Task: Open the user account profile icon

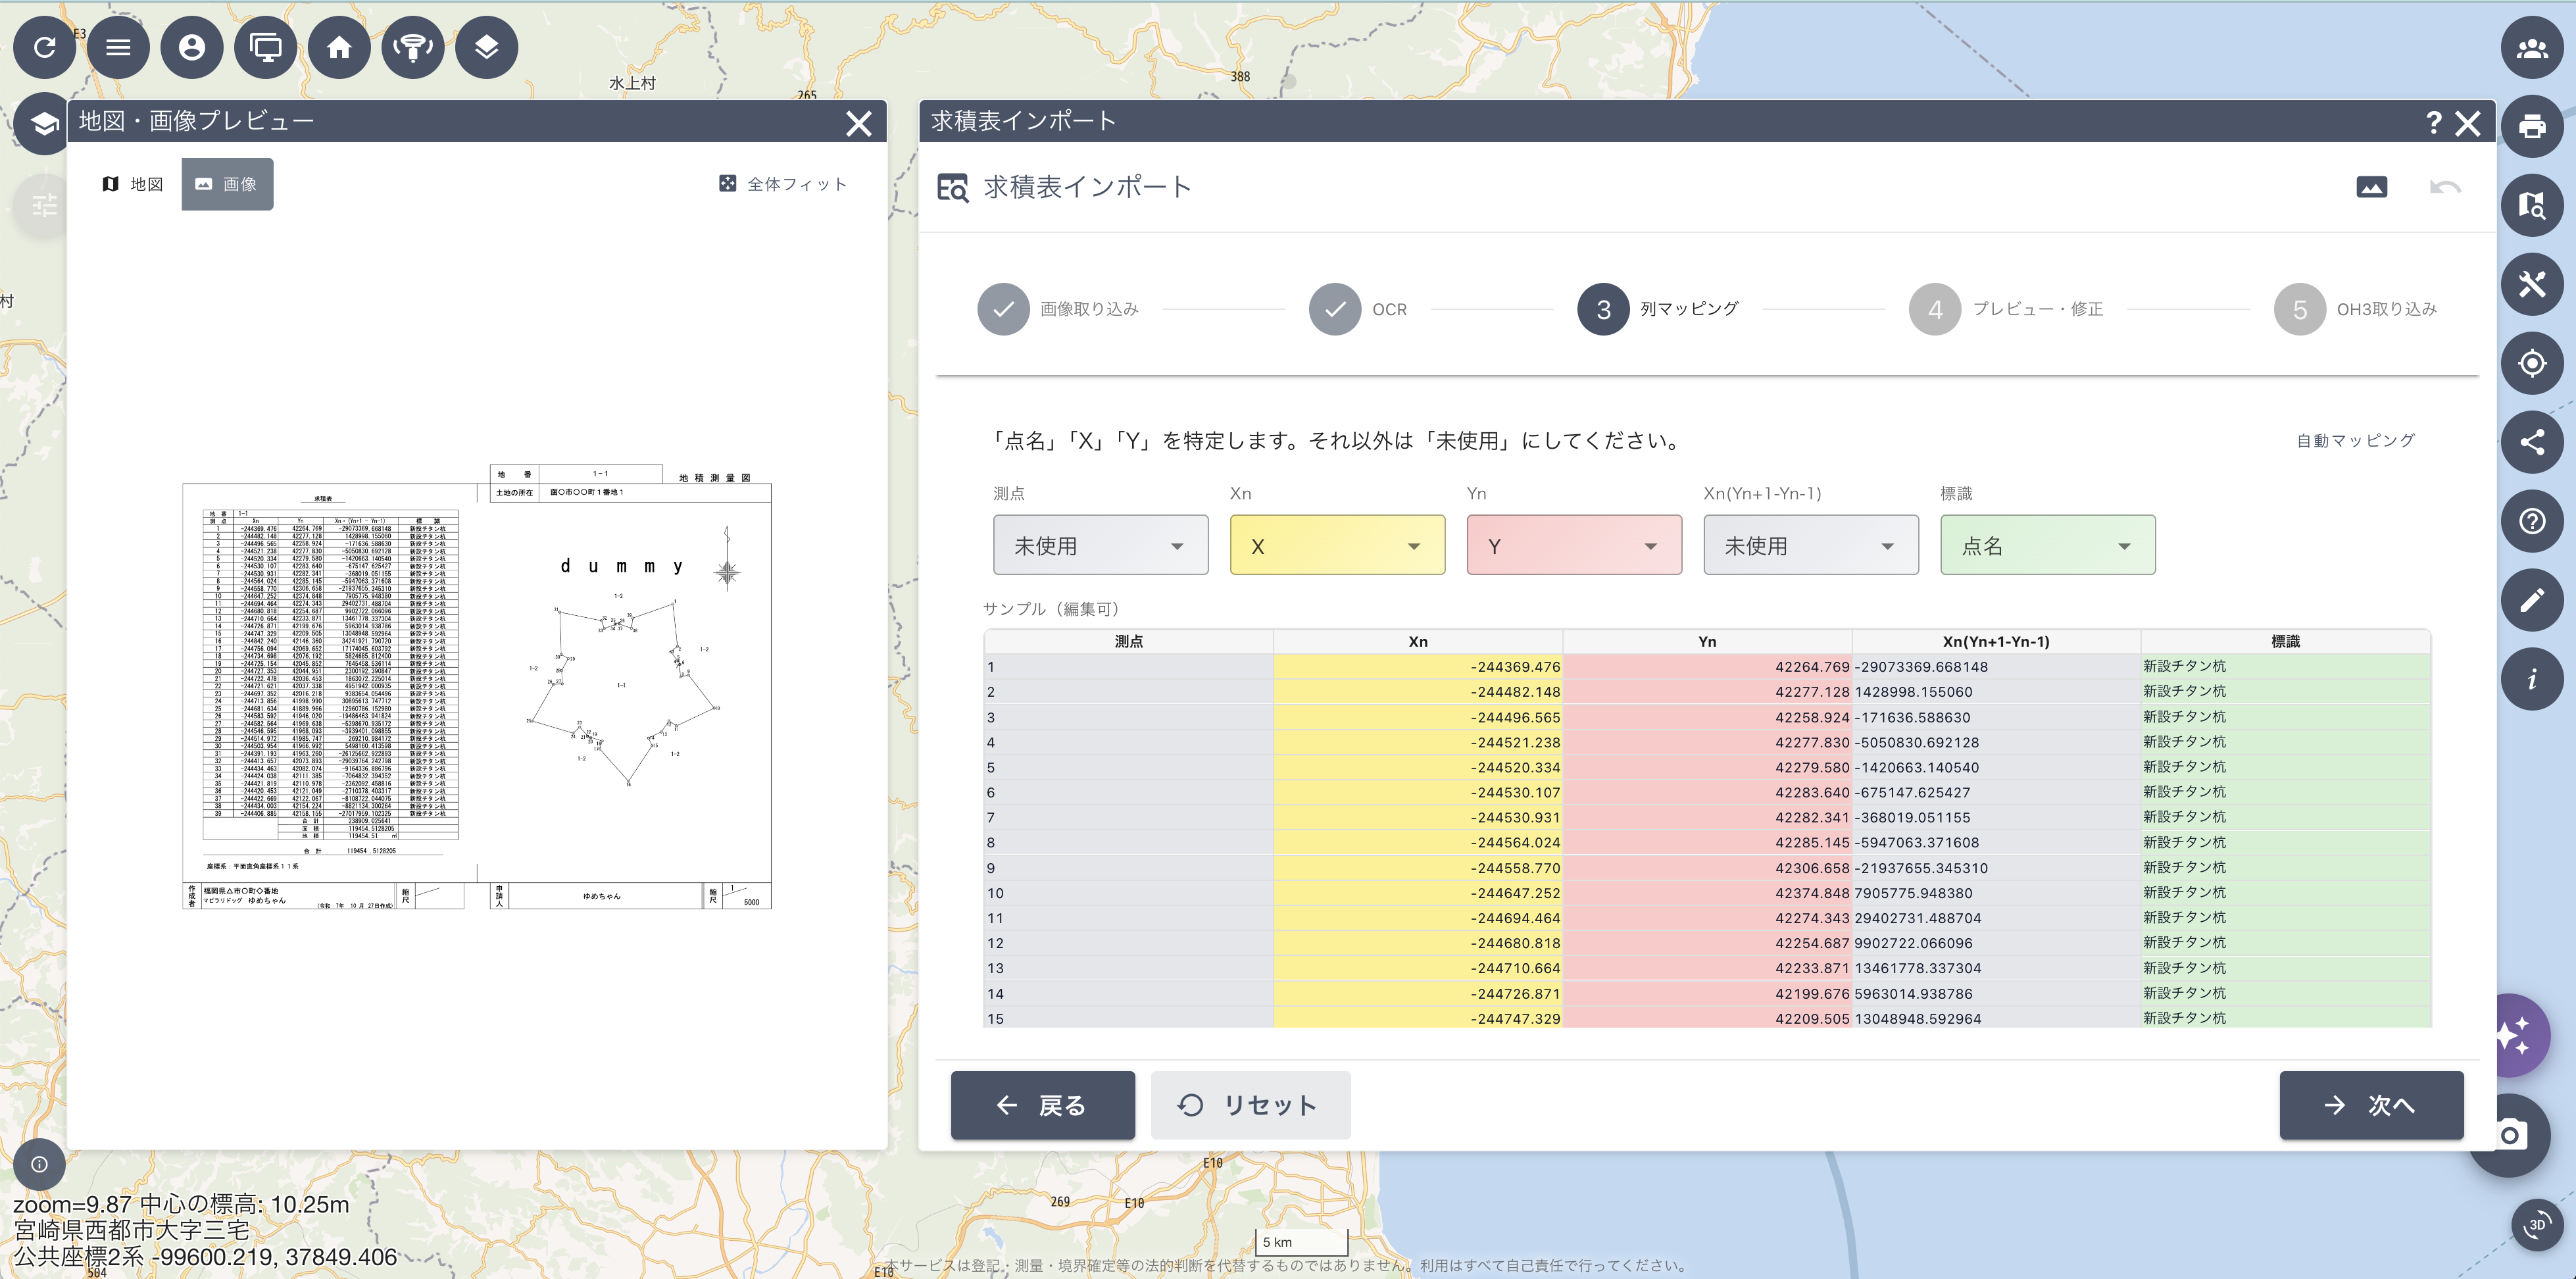Action: coord(192,47)
